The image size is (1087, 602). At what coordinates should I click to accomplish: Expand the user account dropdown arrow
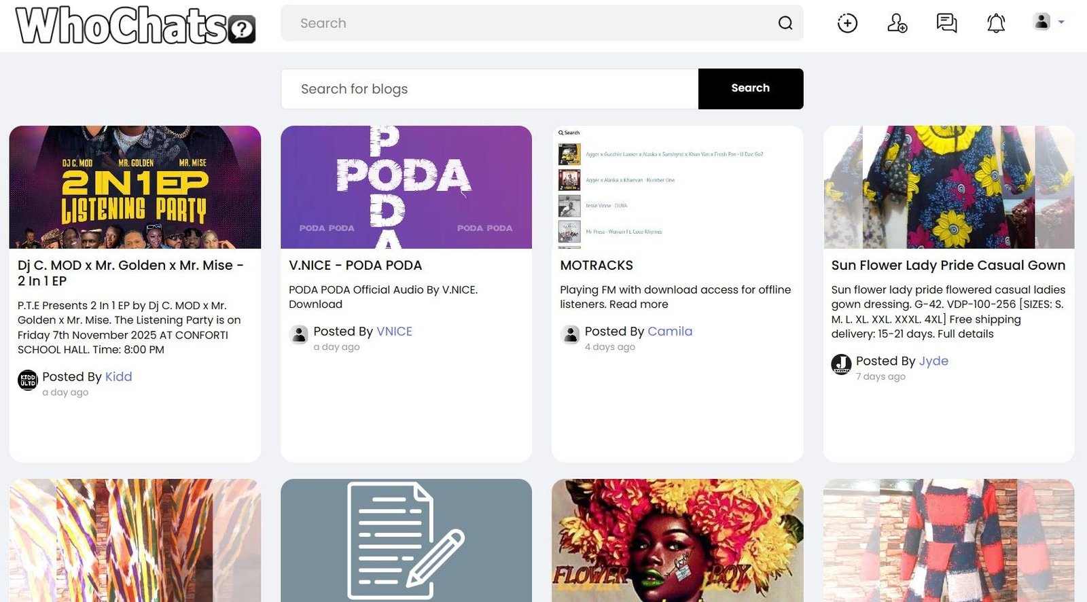coord(1061,22)
